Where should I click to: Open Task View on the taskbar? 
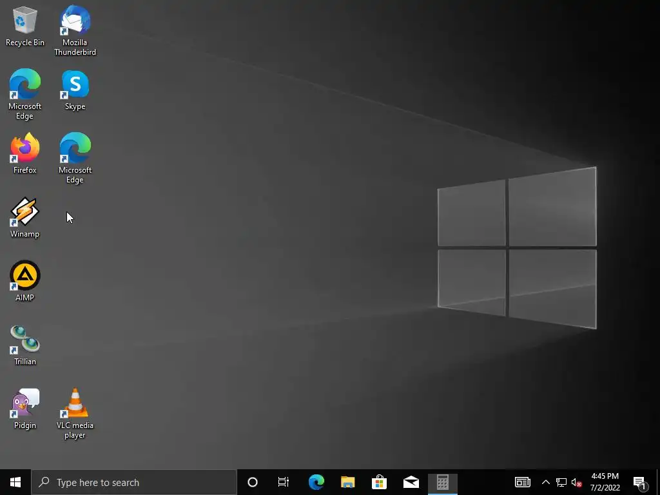tap(284, 482)
